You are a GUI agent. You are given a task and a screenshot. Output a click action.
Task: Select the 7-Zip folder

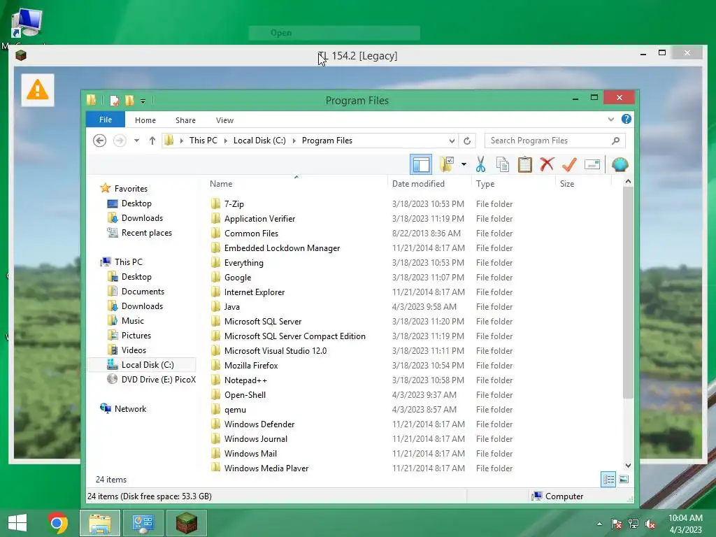coord(234,204)
